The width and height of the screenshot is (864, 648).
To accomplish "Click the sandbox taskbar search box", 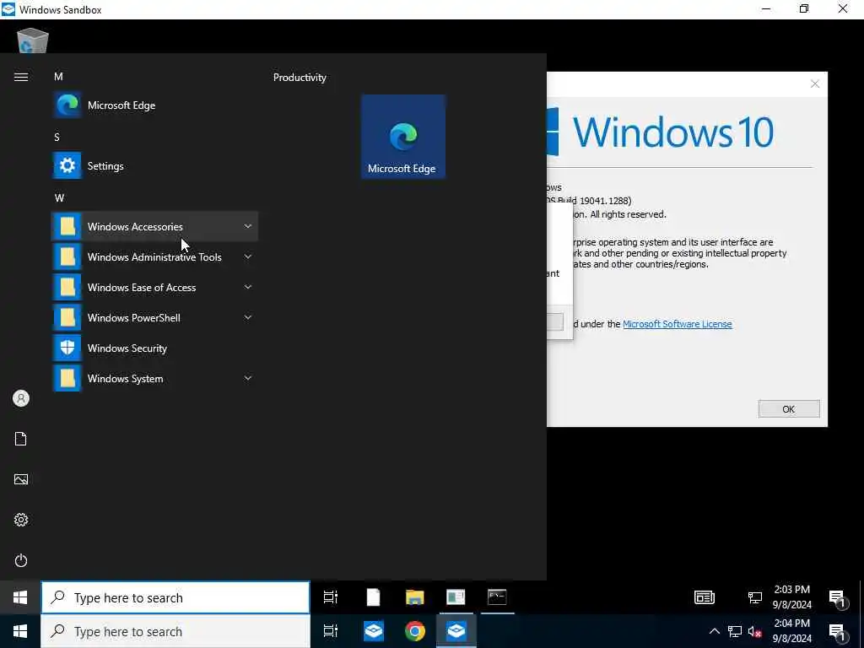I will 175,597.
